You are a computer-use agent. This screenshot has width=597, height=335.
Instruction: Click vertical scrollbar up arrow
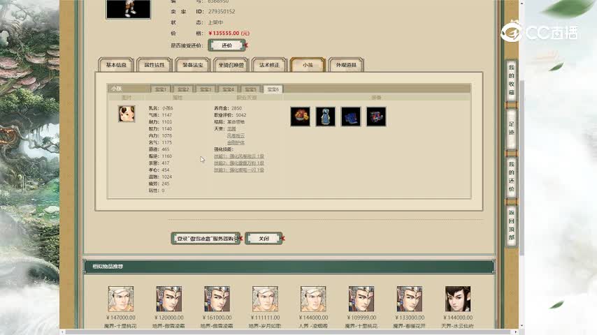click(522, 3)
